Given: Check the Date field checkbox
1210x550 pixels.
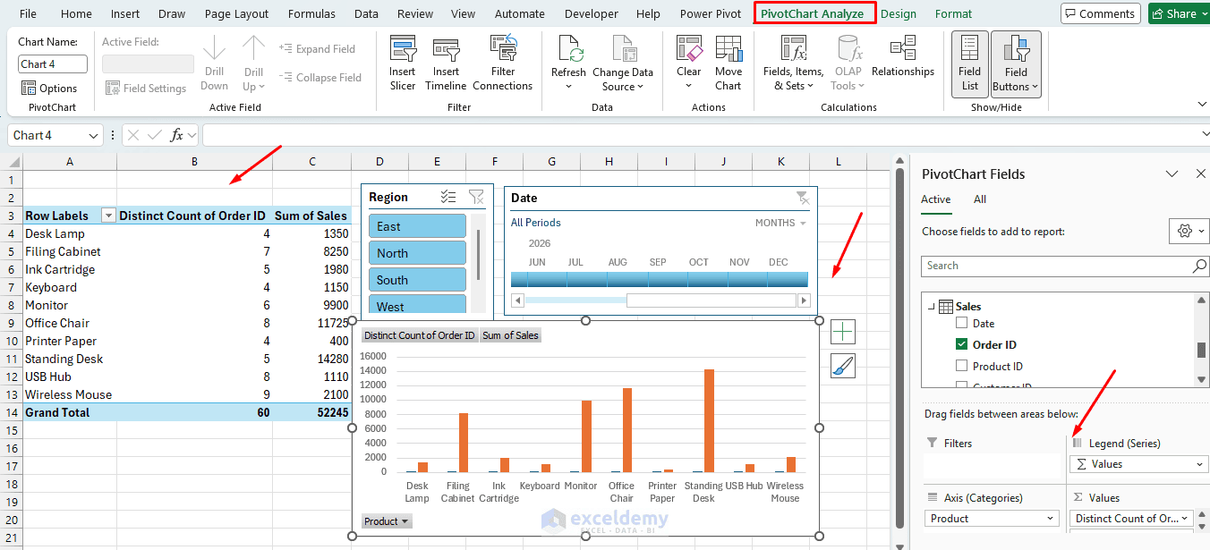Looking at the screenshot, I should click(962, 324).
